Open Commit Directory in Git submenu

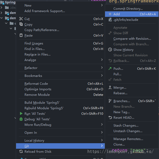tap(132, 9)
